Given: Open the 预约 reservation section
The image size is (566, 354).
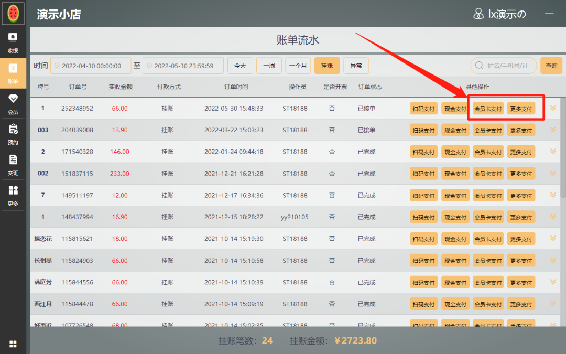Looking at the screenshot, I should (13, 134).
